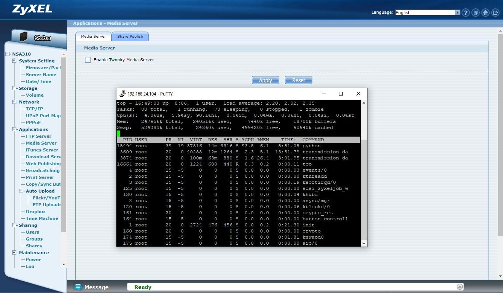Open FTP Server application
Screen dimensions: 503x293
(38, 136)
